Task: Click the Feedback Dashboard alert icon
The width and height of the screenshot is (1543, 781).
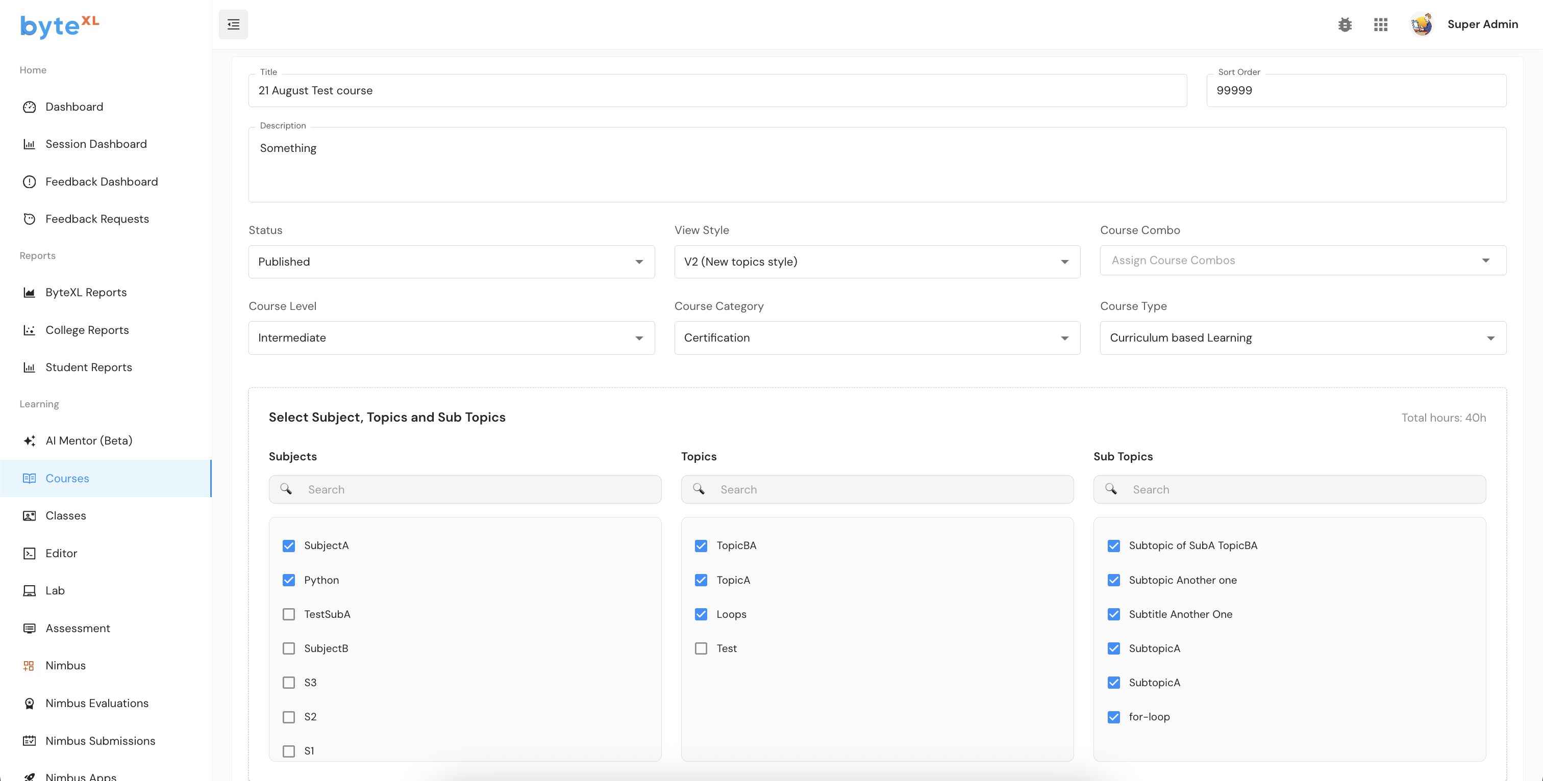Action: [x=30, y=182]
